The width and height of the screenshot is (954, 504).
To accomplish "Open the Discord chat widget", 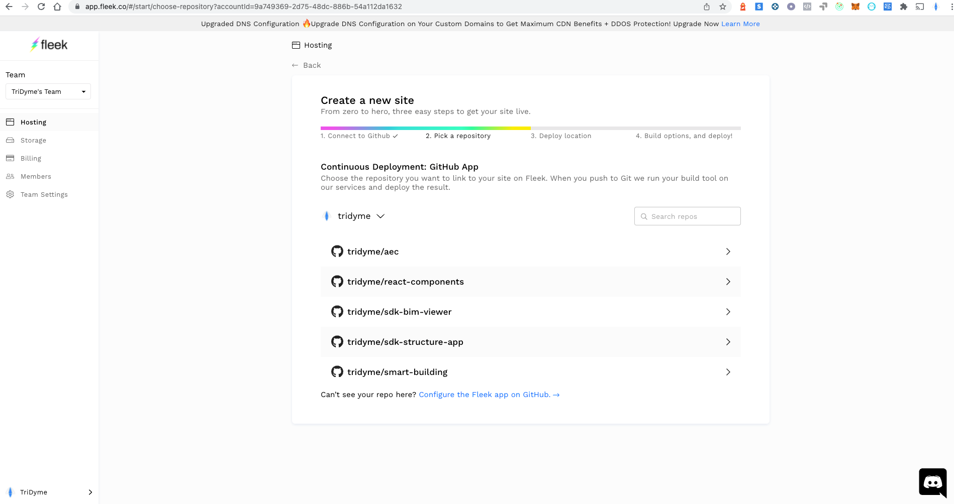I will [933, 482].
